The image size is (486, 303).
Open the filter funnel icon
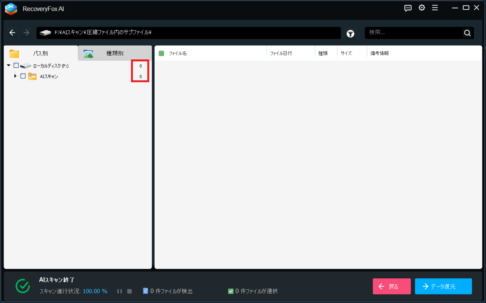(350, 34)
